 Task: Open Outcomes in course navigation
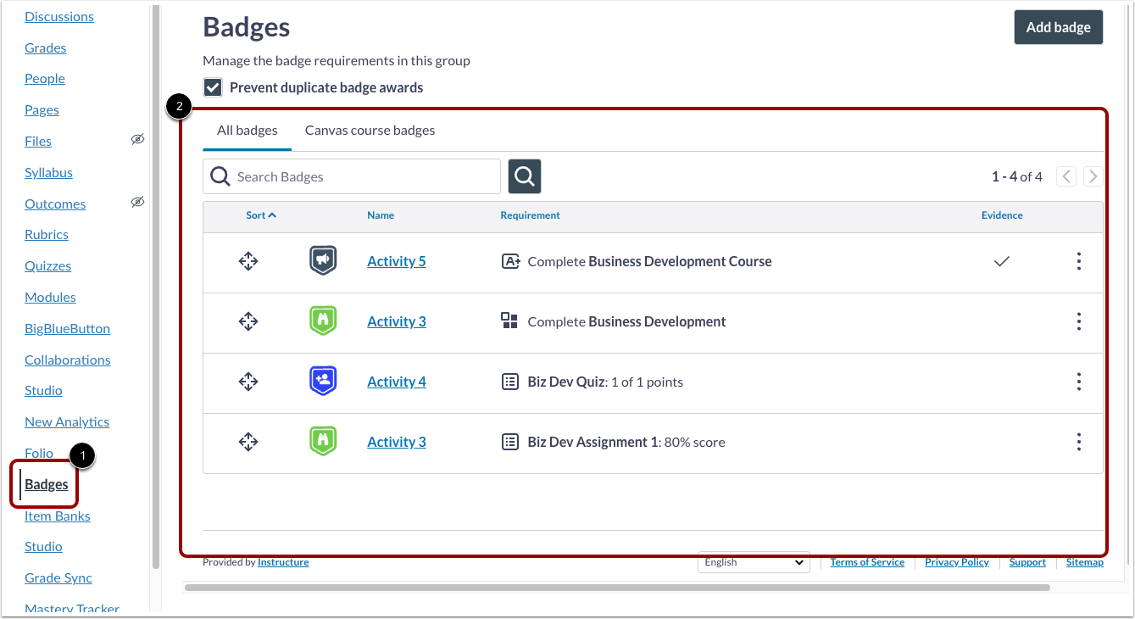55,204
